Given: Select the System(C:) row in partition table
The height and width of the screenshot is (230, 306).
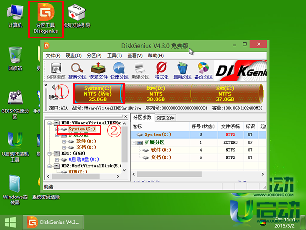Looking at the screenshot, I should point(198,135).
